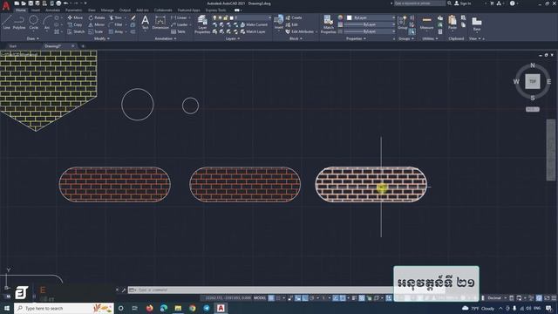Switch to the Start file tab
The image size is (558, 314).
[13, 46]
